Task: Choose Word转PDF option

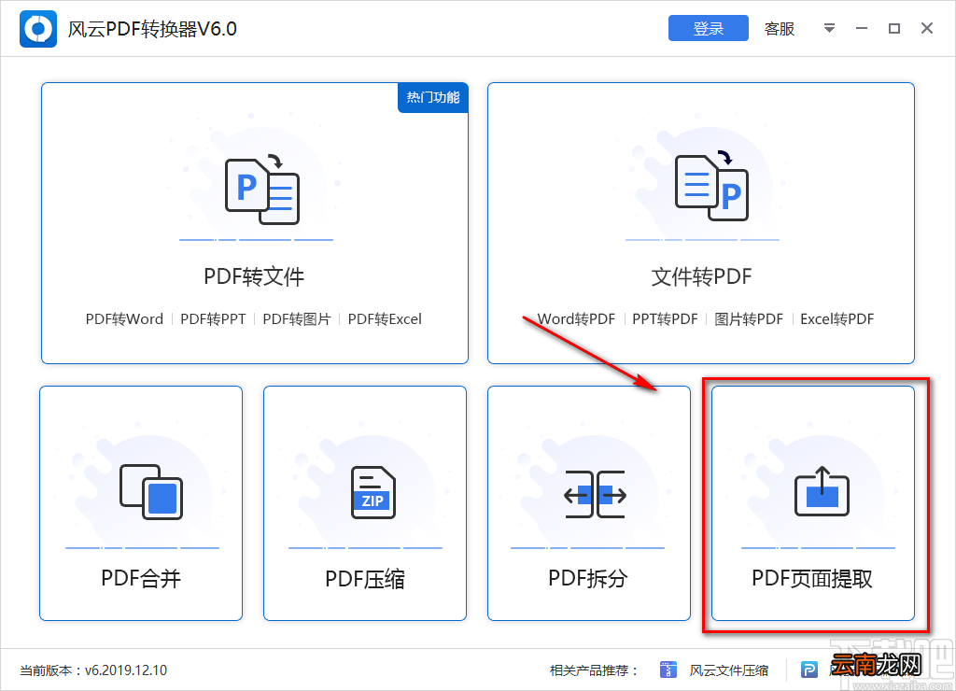Action: coord(576,319)
